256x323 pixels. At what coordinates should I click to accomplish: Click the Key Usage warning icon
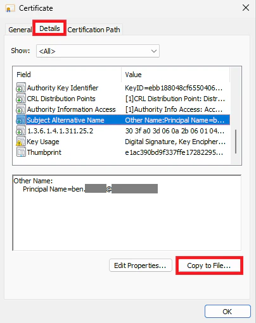tap(21, 142)
